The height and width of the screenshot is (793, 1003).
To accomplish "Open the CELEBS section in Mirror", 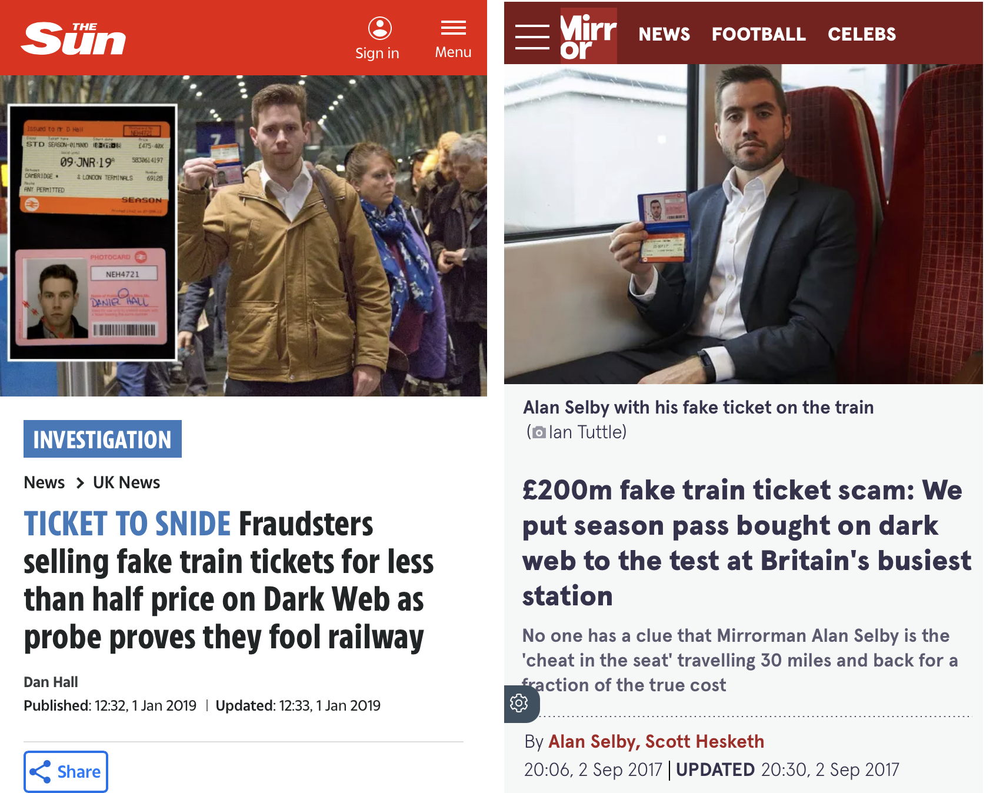I will click(861, 34).
